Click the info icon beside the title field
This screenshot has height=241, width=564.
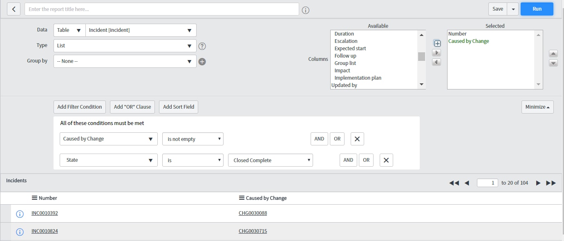pos(305,9)
